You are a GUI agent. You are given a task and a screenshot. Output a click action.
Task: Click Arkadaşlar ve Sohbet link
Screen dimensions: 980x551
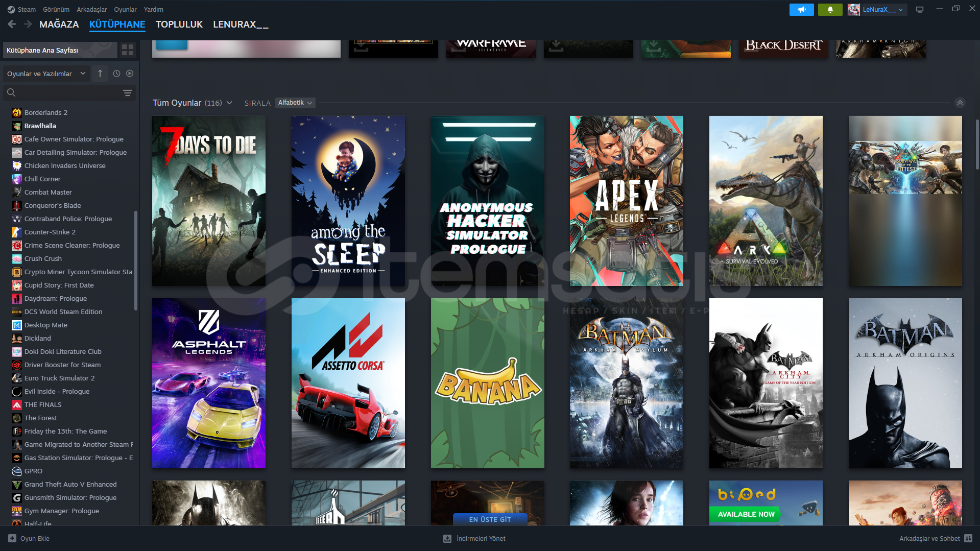click(x=929, y=538)
